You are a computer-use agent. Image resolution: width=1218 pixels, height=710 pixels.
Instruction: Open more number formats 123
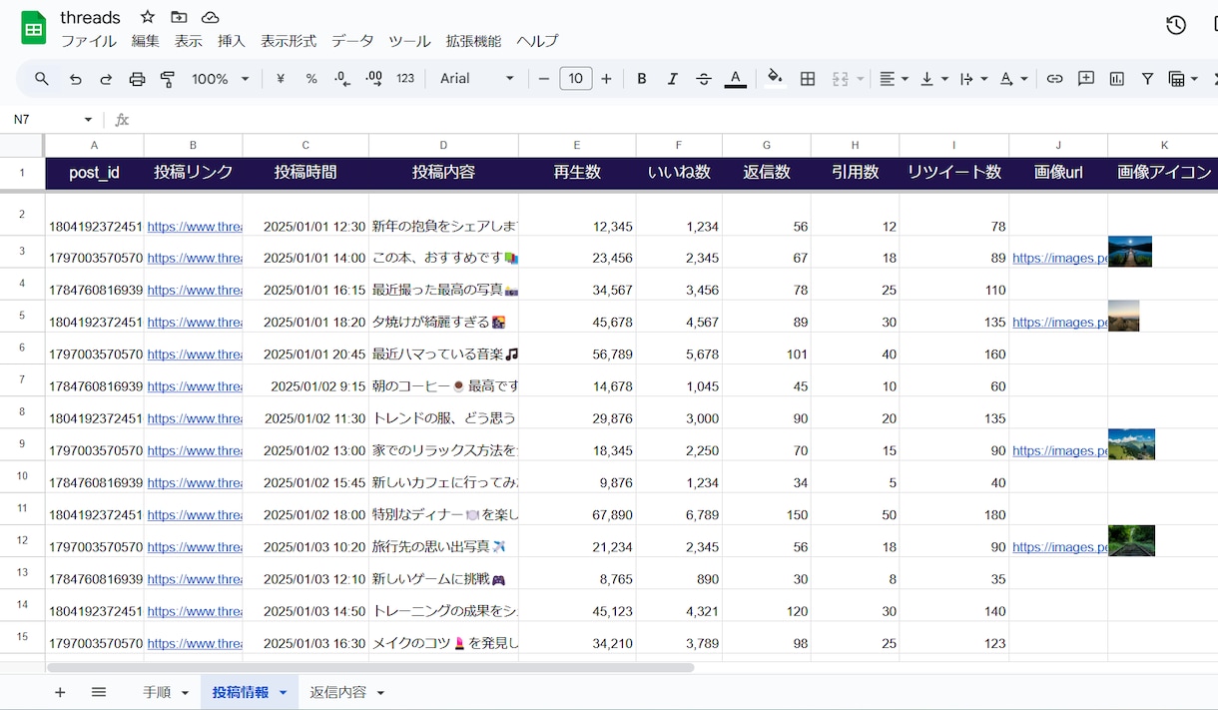tap(405, 79)
